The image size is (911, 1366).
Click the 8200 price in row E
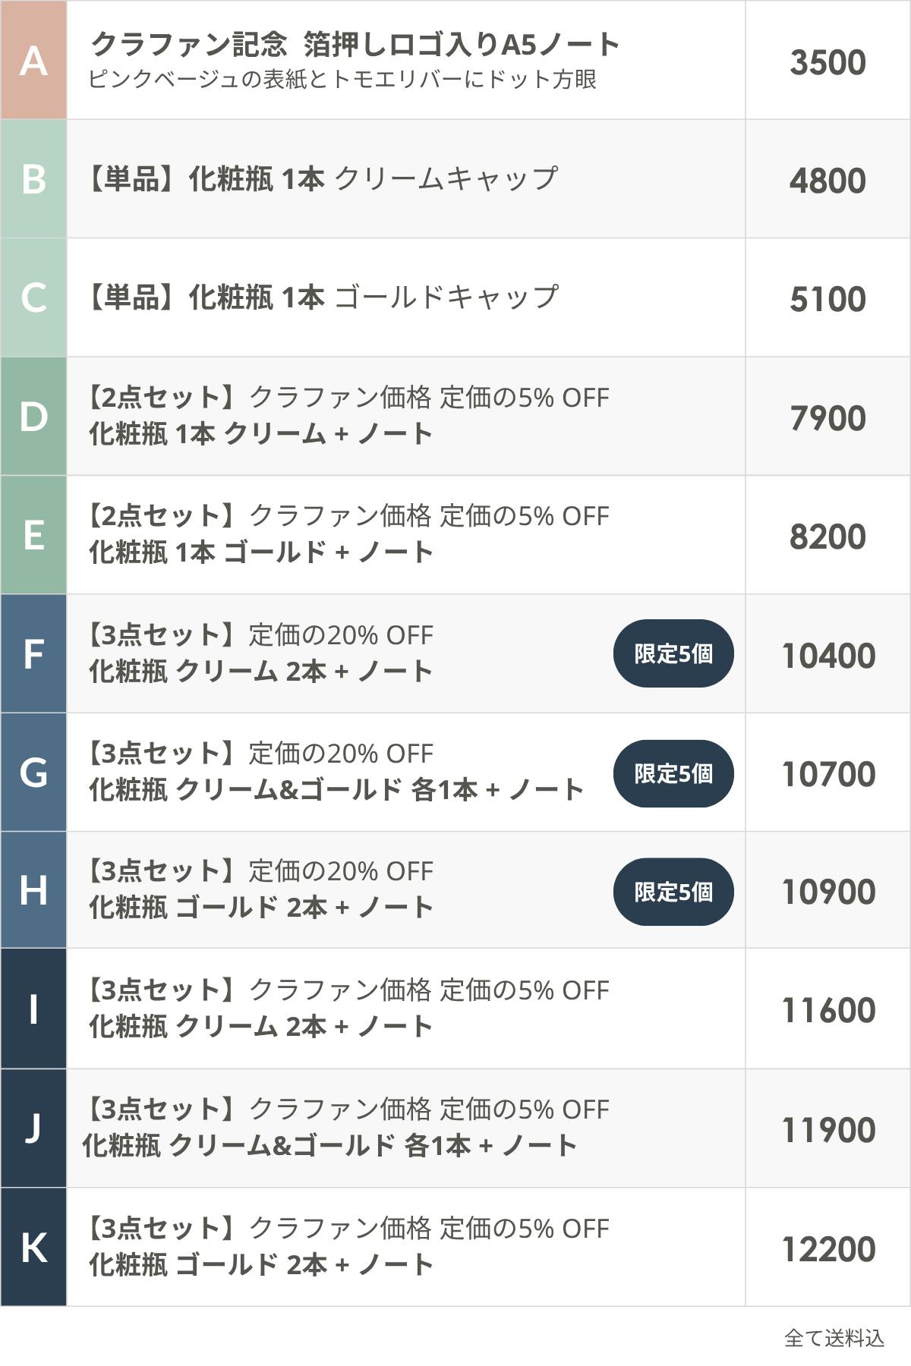point(827,537)
